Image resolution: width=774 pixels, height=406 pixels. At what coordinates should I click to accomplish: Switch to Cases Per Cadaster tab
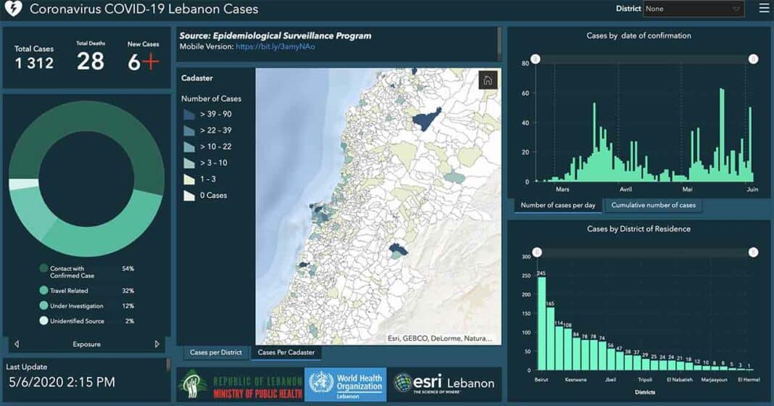tap(286, 352)
